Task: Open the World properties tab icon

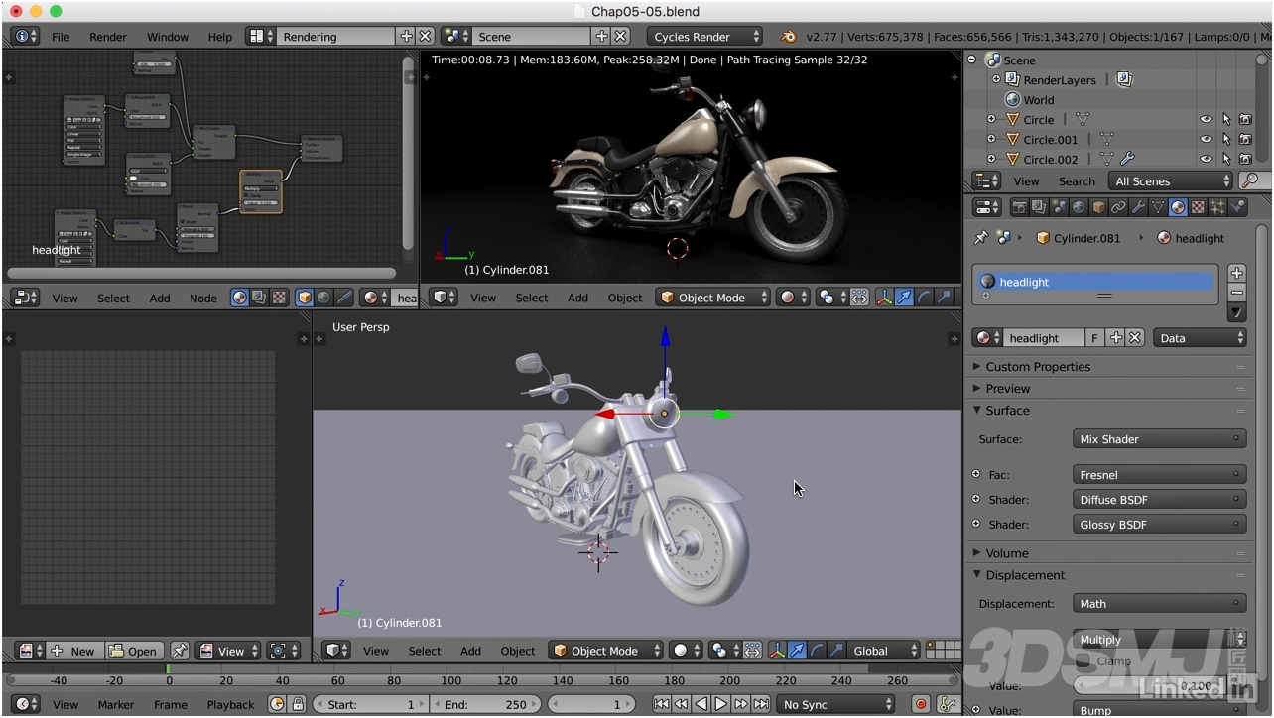Action: pyautogui.click(x=1079, y=207)
